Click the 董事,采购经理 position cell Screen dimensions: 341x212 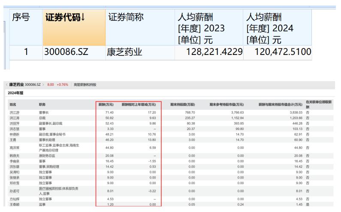[49, 167]
